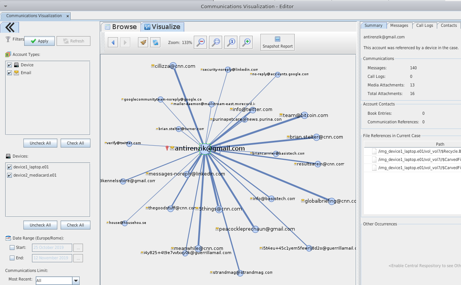Select the no-reply@accounts.google.com node
This screenshot has width=461, height=285.
[278, 75]
